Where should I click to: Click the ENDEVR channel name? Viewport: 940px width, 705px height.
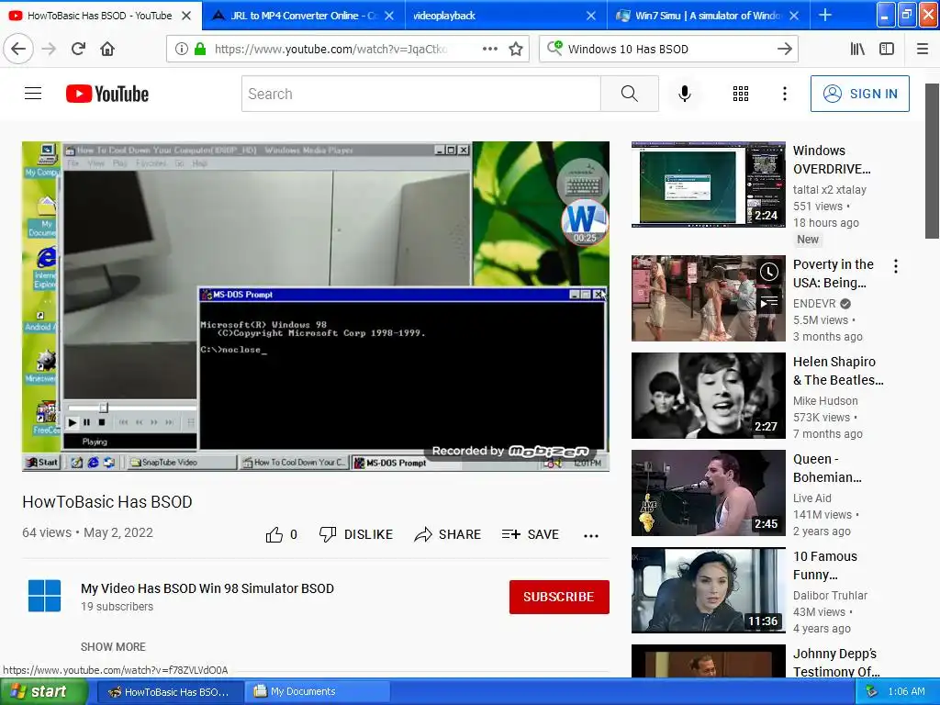(814, 303)
